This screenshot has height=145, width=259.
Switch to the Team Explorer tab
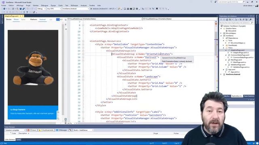pos(249,96)
